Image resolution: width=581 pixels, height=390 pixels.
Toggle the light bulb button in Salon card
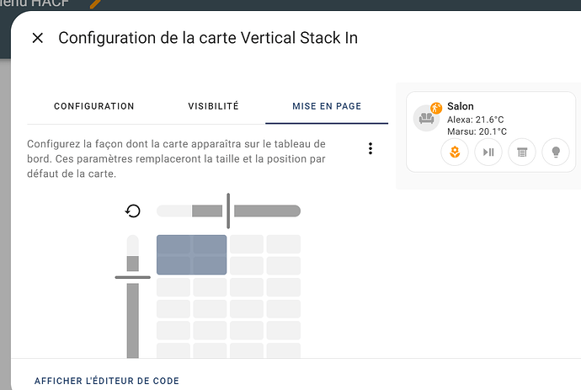tap(556, 152)
